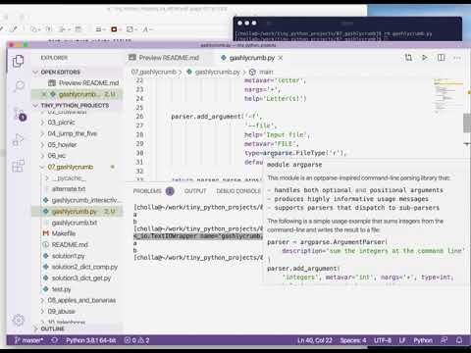This screenshot has height=353, width=471.
Task: Open the DEBUG CONSOLE panel tab
Action: [238, 191]
